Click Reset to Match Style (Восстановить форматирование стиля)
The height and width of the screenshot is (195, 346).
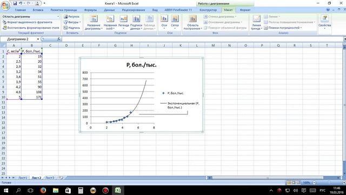coord(31,28)
